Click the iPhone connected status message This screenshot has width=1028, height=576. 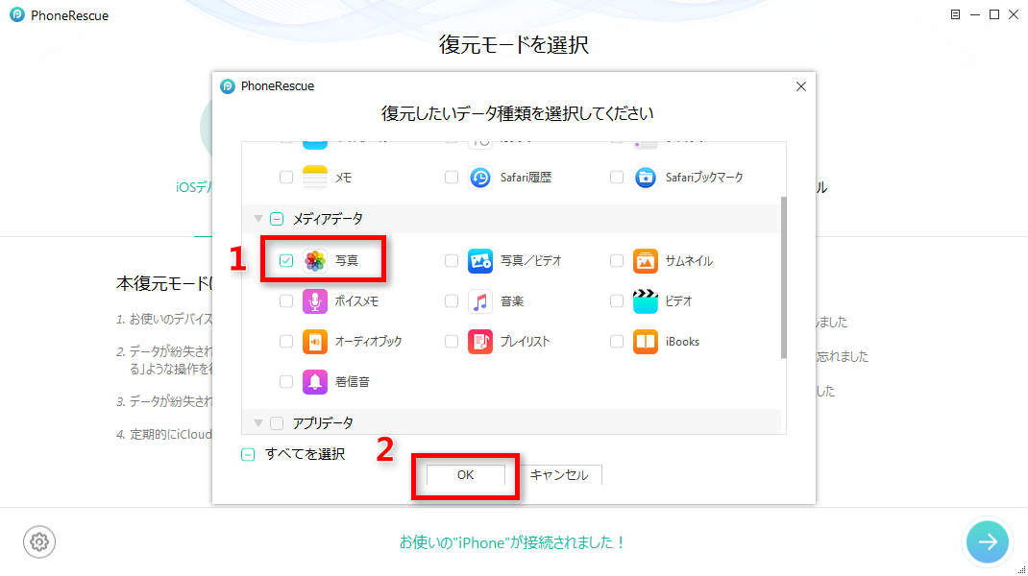(513, 542)
